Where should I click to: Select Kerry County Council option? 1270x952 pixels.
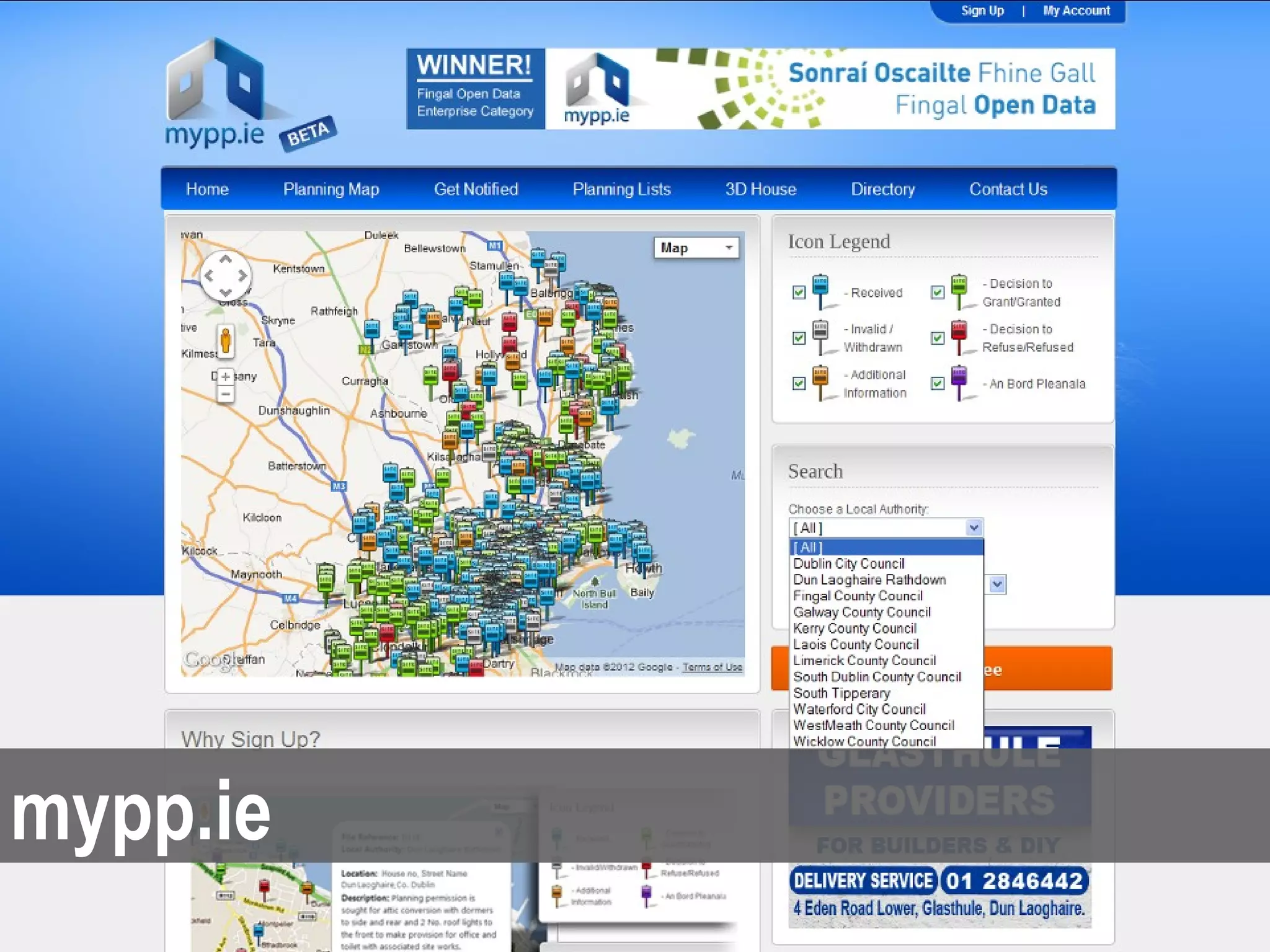tap(887, 628)
